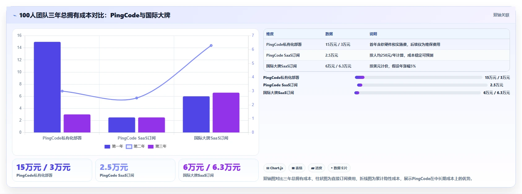
Task: Click the 2.5万元 data card
Action: point(135,170)
